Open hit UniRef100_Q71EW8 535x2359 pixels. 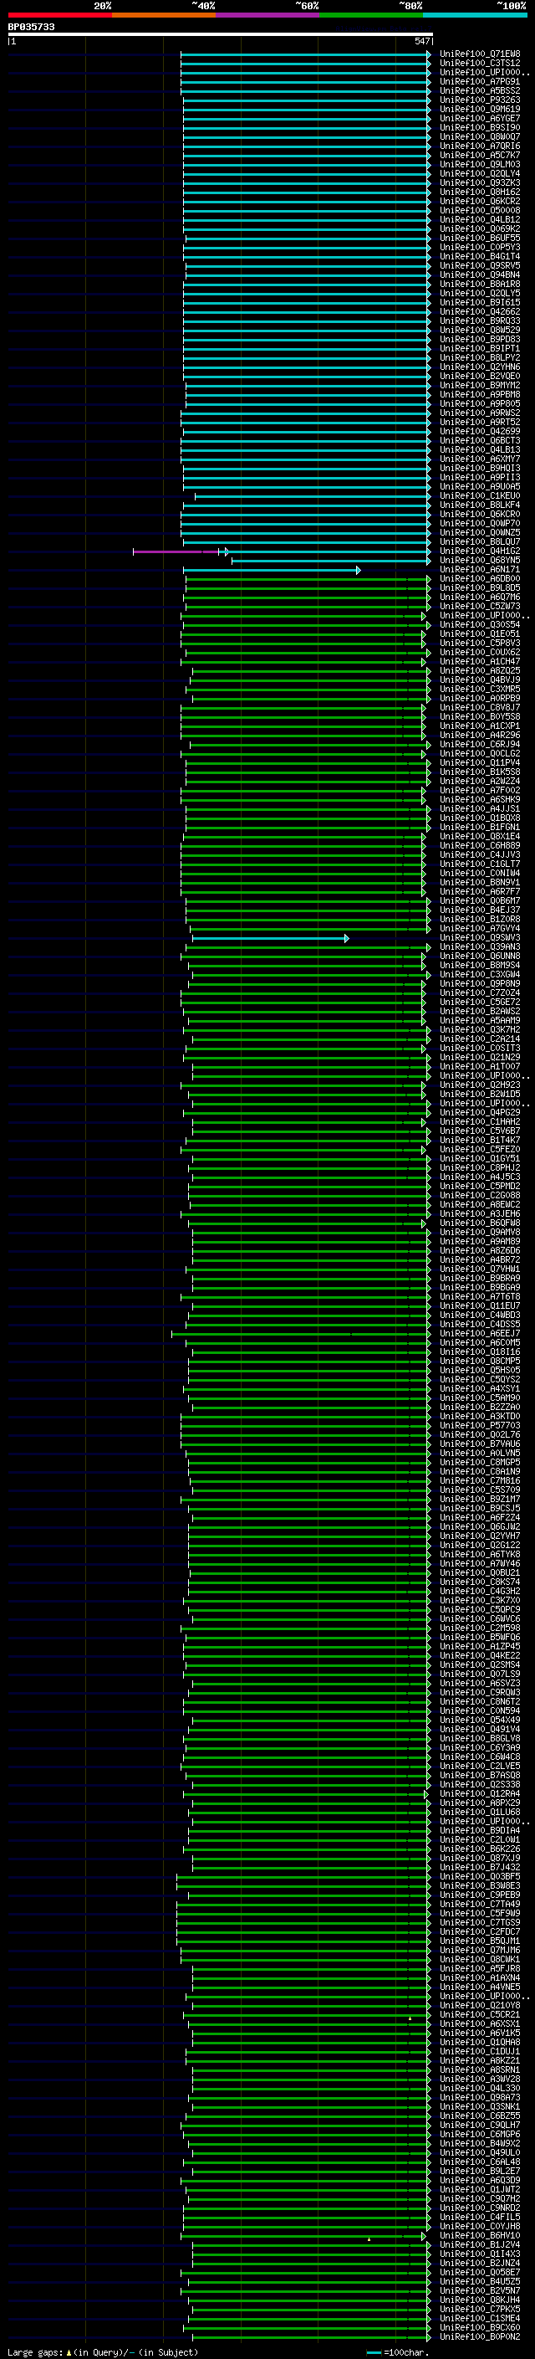479,54
